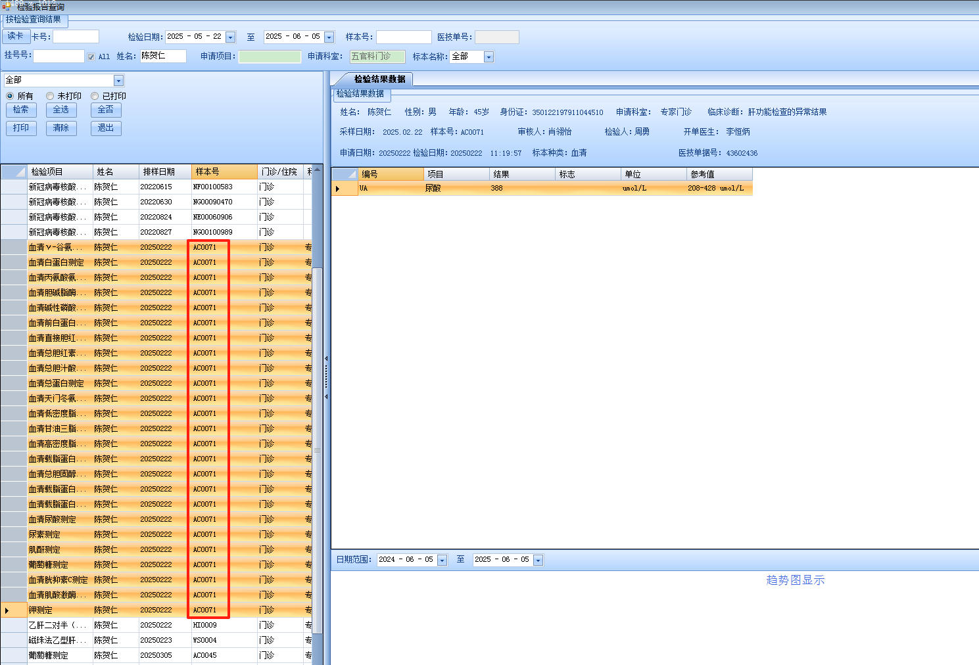Screen dimensions: 979x665
Task: Open the 检验日期 start date dropdown
Action: coord(230,37)
